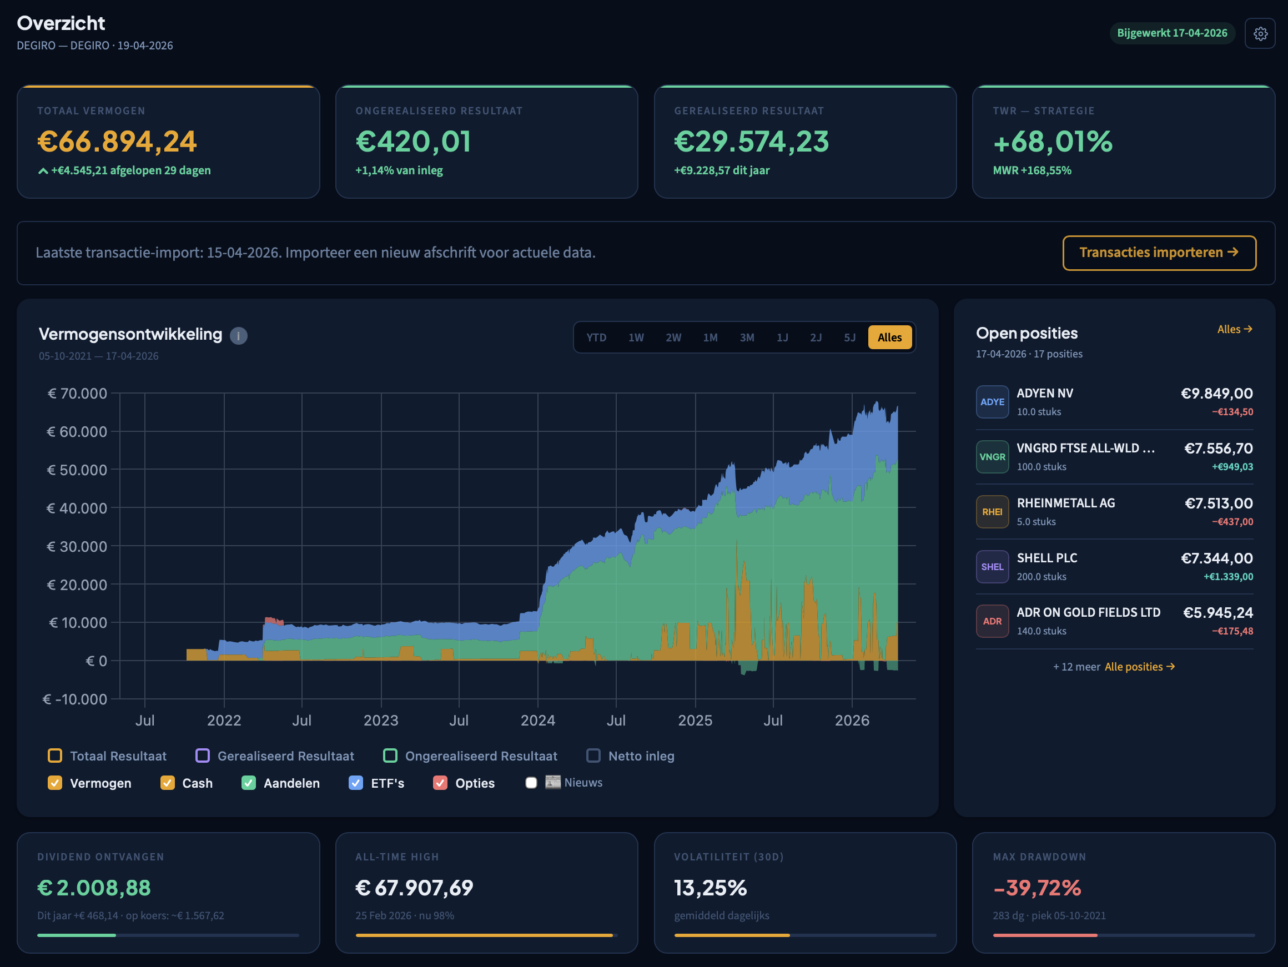Screen dimensions: 1288x967
Task: Click the Transacties importeren button
Action: [1159, 253]
